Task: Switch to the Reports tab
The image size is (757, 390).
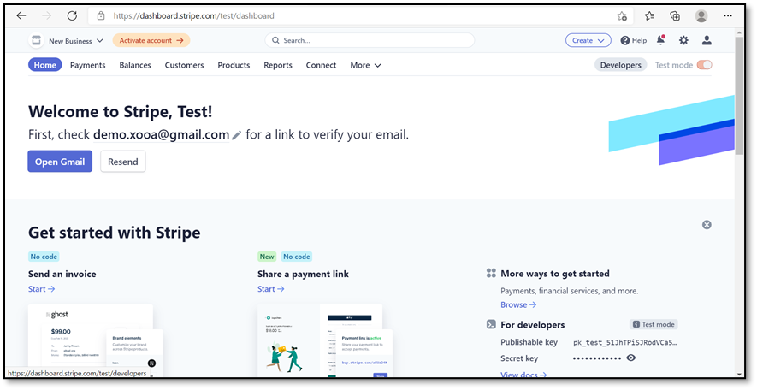Action: point(278,65)
